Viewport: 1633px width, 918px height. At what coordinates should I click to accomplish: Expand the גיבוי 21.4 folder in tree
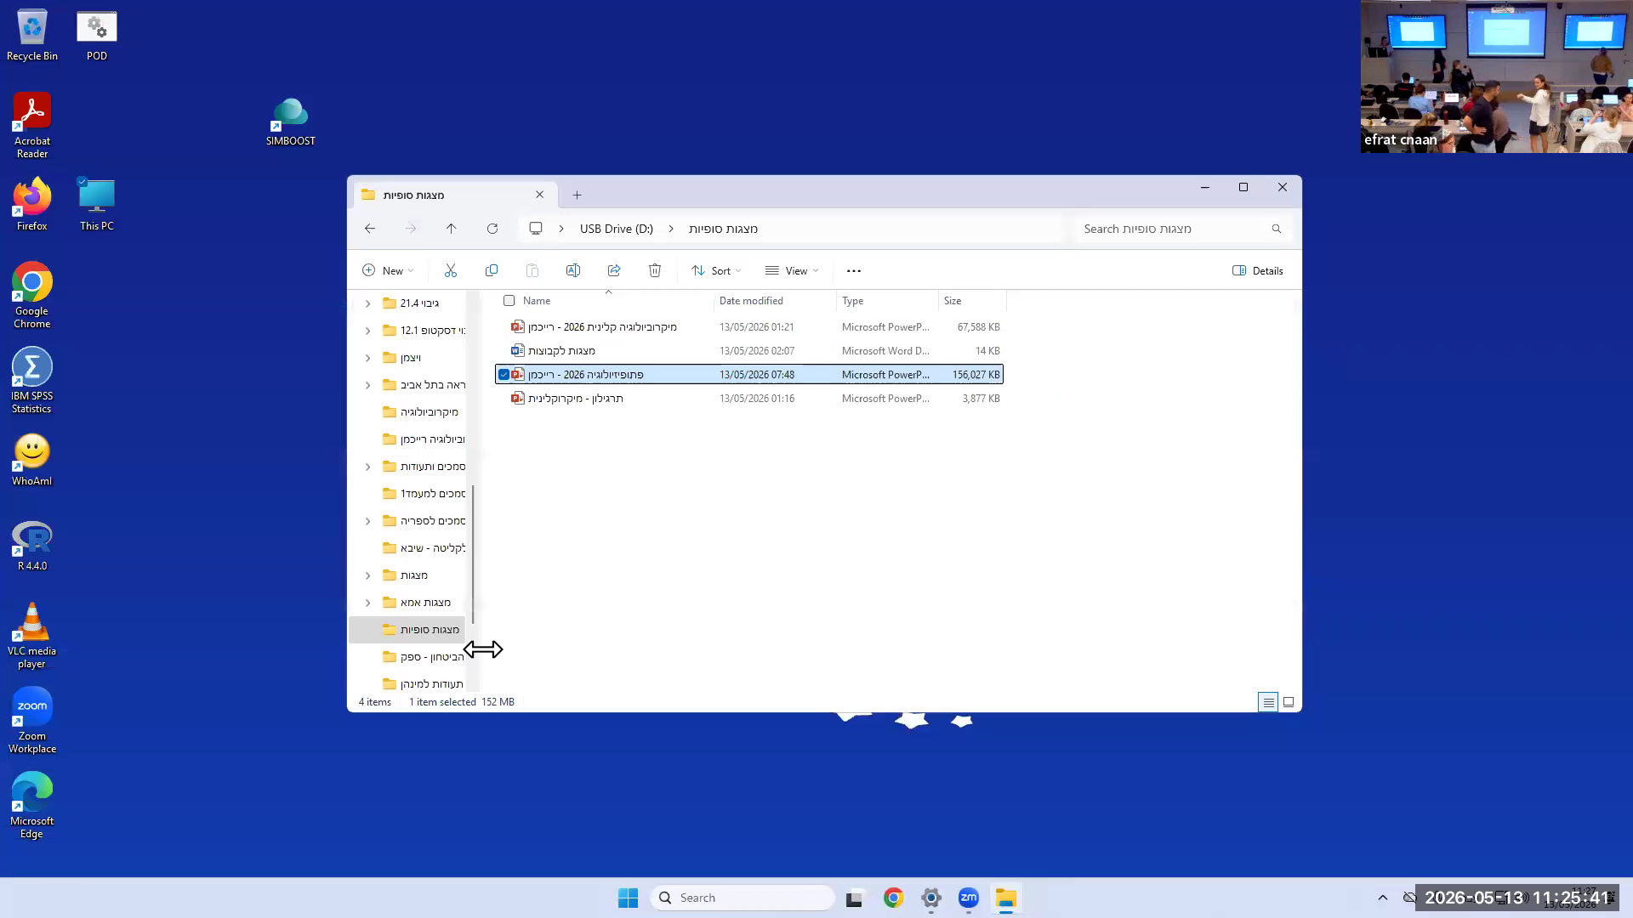[x=368, y=303]
